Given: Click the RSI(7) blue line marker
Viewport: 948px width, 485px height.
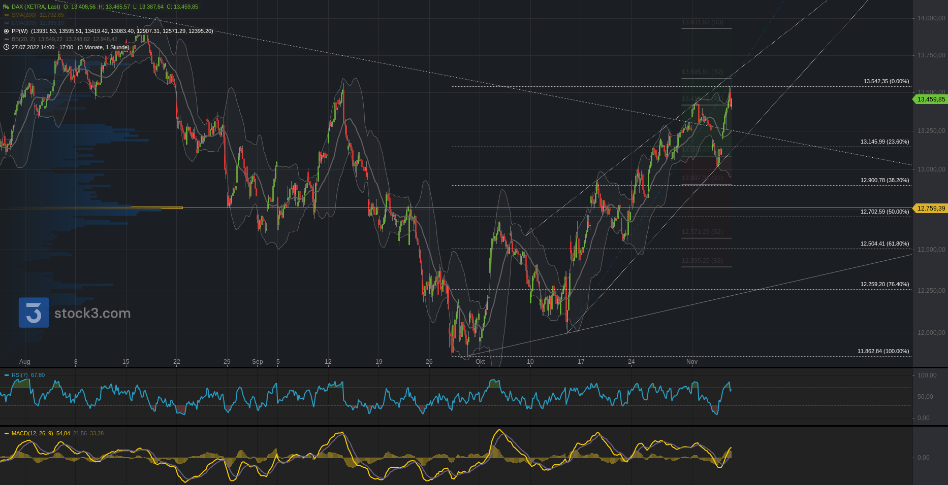Looking at the screenshot, I should (7, 375).
